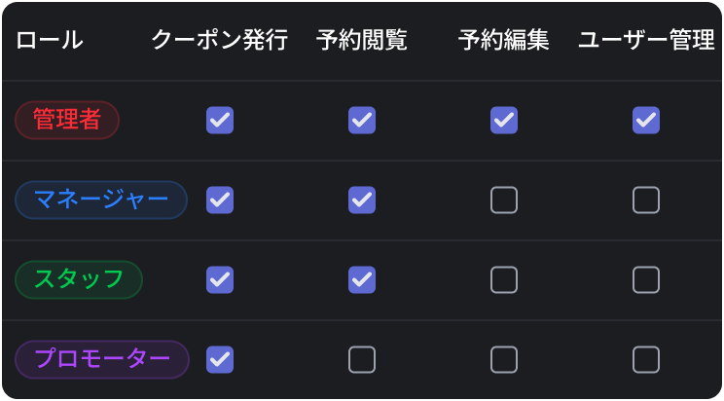The height and width of the screenshot is (401, 724).
Task: Select the green スタッフ role badge
Action: pos(79,280)
